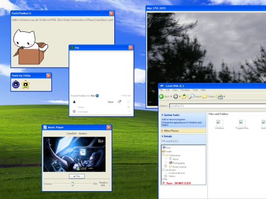The width and height of the screenshot is (266, 199).
Task: Open the Tools menu in Local Disk window
Action: tap(195, 90)
